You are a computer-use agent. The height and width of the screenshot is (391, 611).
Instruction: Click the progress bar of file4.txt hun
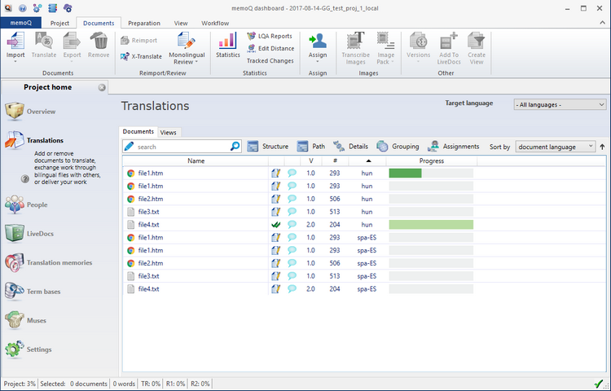click(x=431, y=225)
